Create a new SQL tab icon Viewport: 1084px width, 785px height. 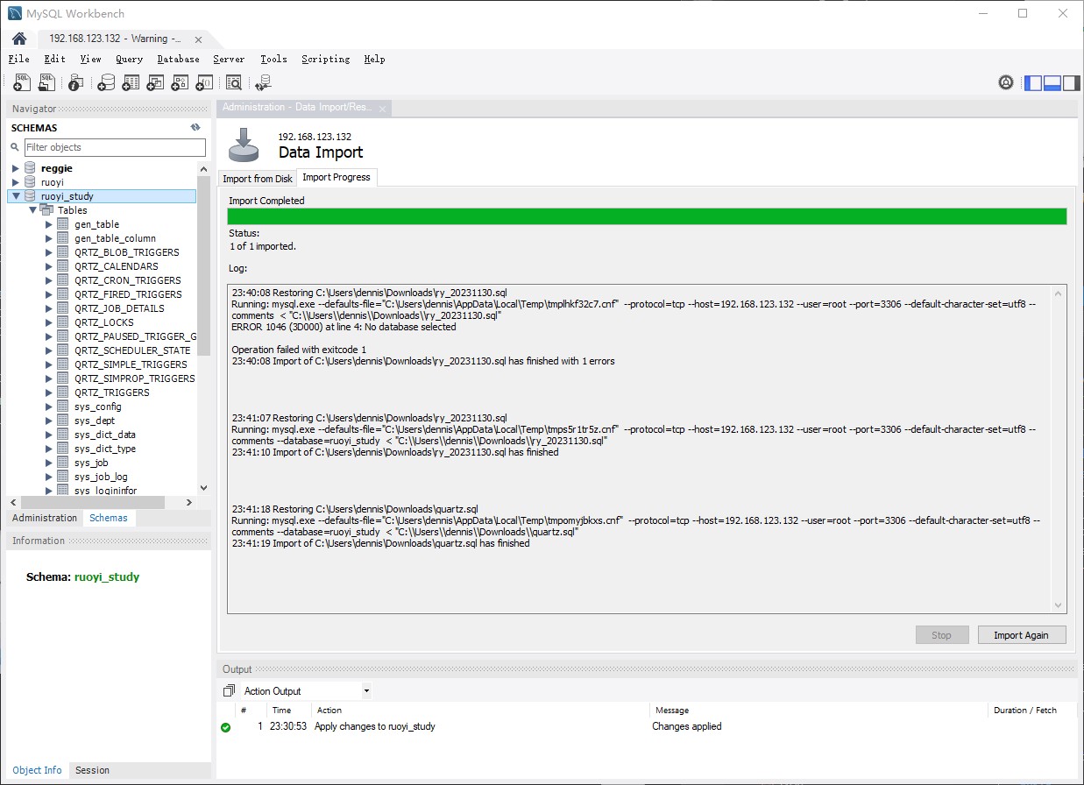pyautogui.click(x=23, y=82)
